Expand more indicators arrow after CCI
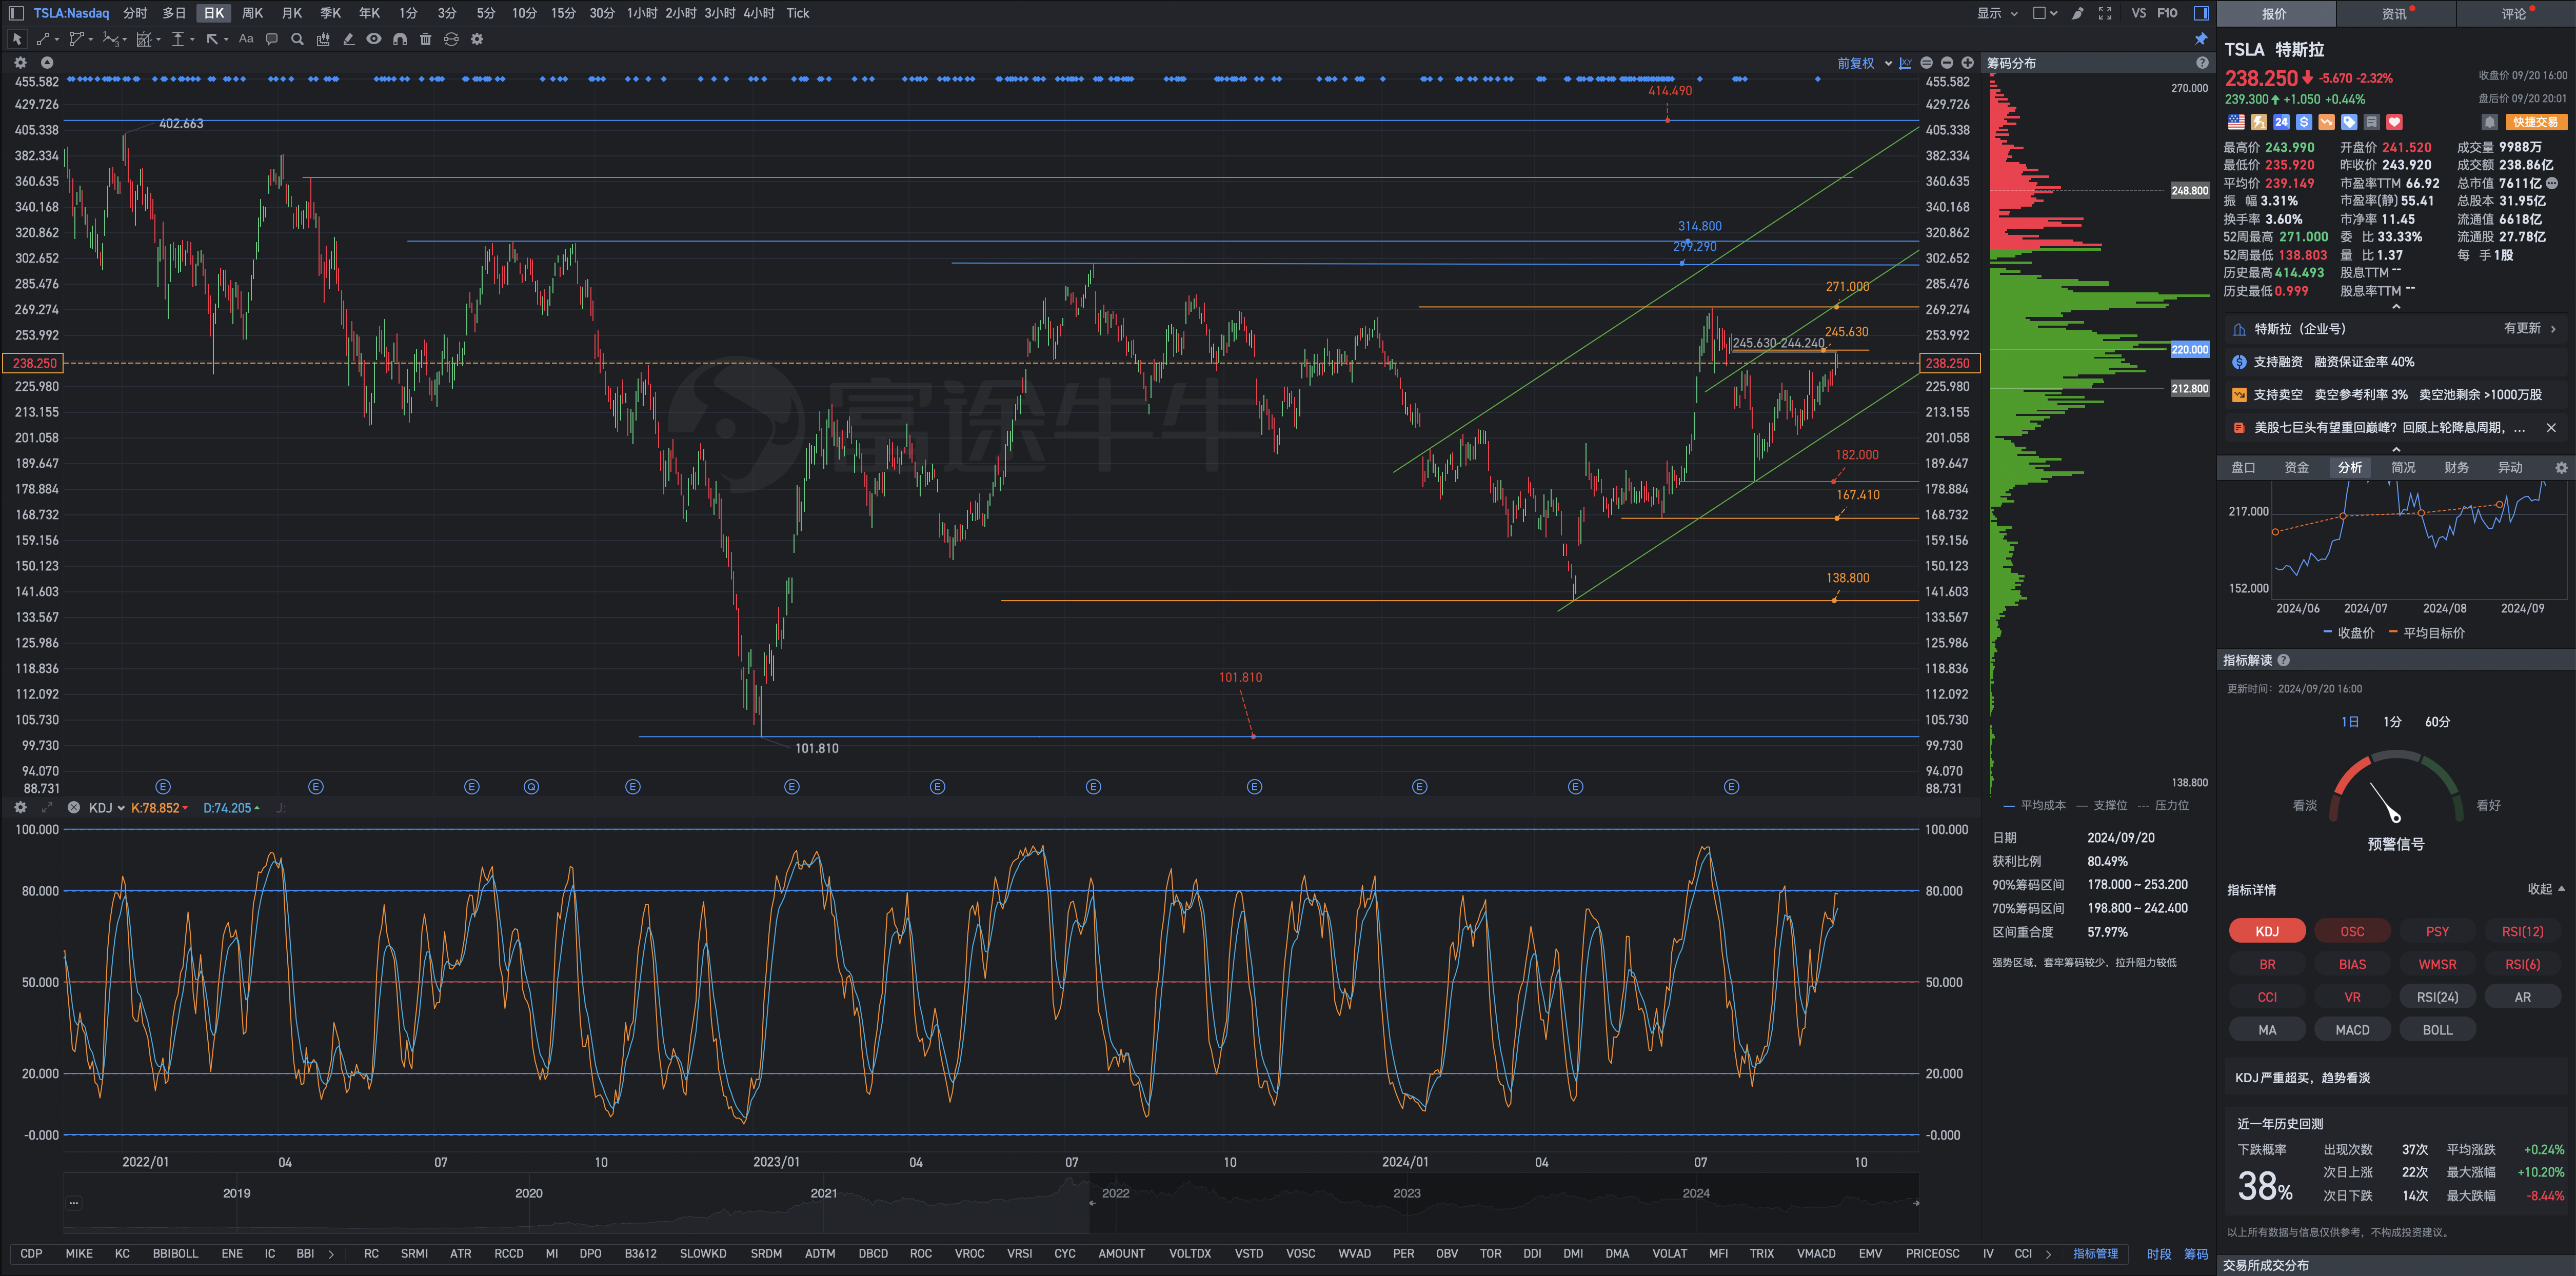Image resolution: width=2576 pixels, height=1276 pixels. [2048, 1254]
